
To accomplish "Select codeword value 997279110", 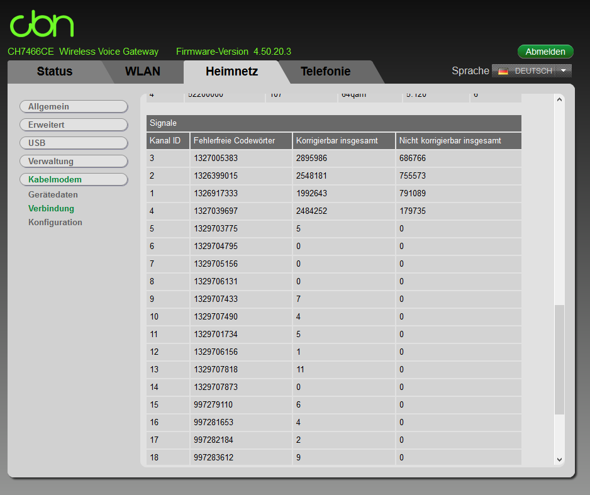I will tap(213, 404).
